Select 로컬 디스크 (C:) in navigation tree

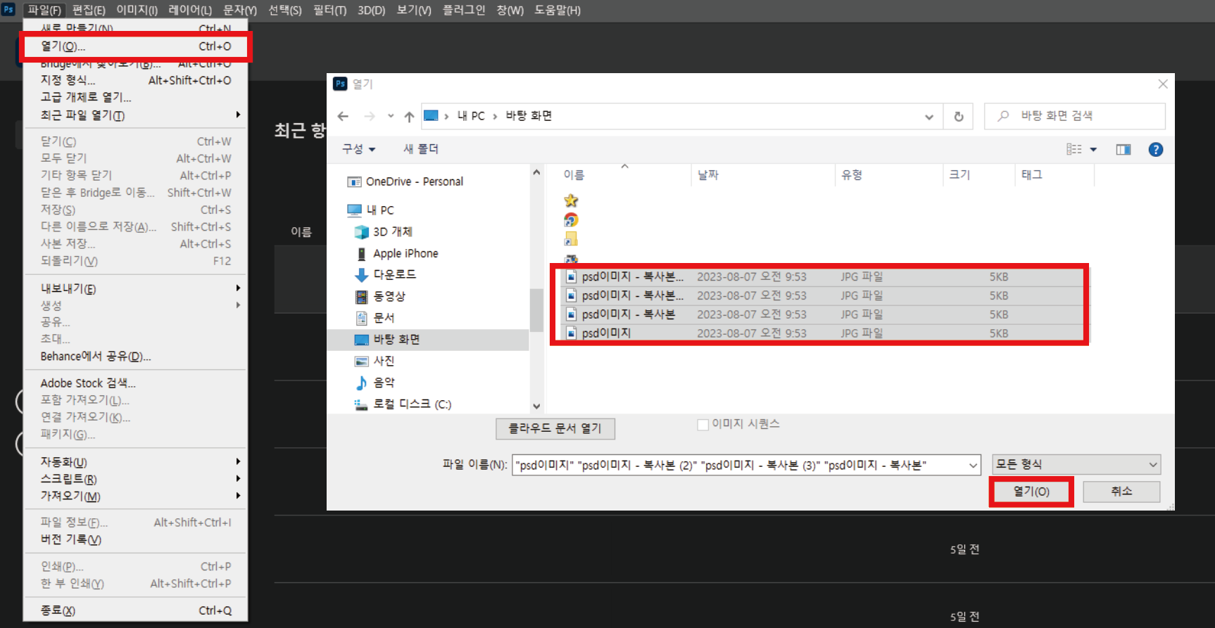[403, 404]
